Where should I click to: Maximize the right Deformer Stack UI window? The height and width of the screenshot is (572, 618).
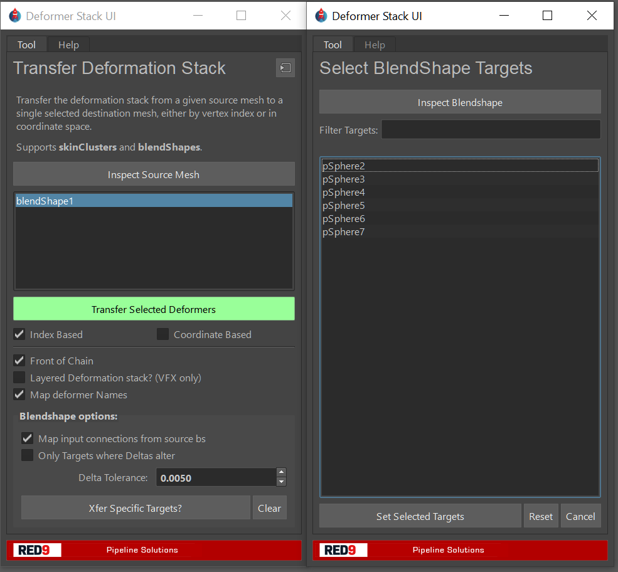pyautogui.click(x=547, y=16)
